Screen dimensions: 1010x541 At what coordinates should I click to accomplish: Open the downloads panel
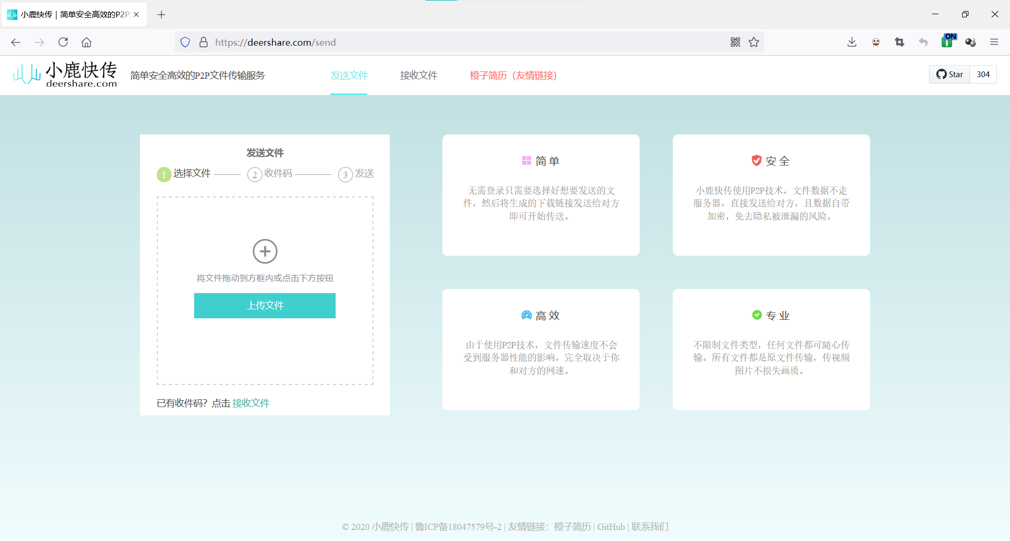click(x=852, y=42)
